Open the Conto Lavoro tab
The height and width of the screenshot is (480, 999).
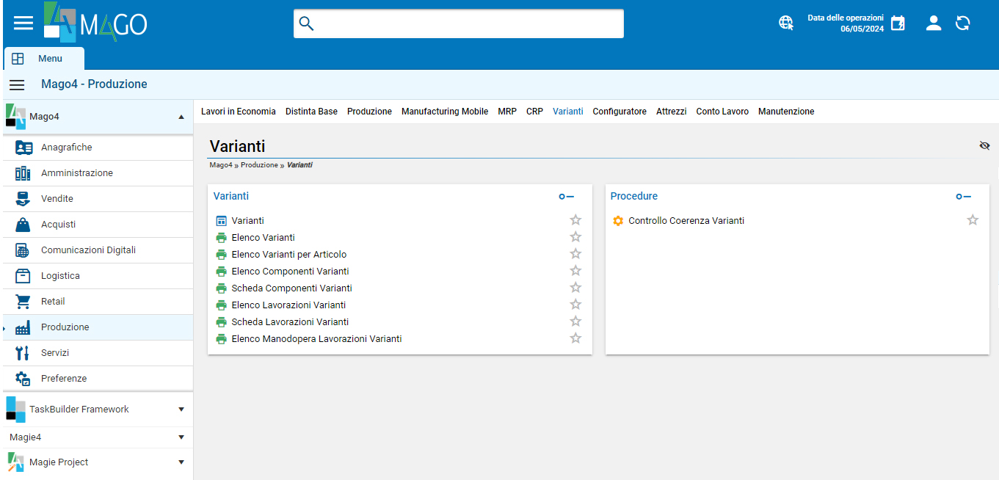click(722, 112)
